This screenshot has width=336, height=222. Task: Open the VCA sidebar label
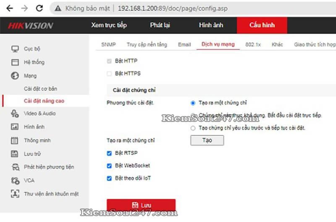[29, 180]
